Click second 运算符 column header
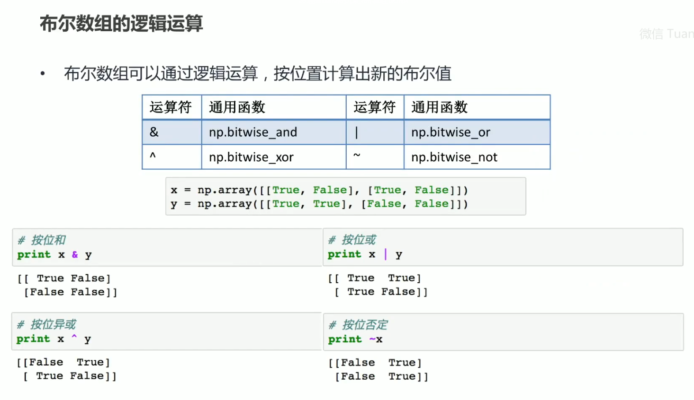694x400 pixels. tap(375, 107)
